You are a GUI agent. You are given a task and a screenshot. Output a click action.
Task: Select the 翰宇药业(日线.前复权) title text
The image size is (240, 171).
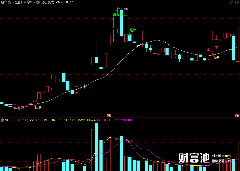[18, 2]
